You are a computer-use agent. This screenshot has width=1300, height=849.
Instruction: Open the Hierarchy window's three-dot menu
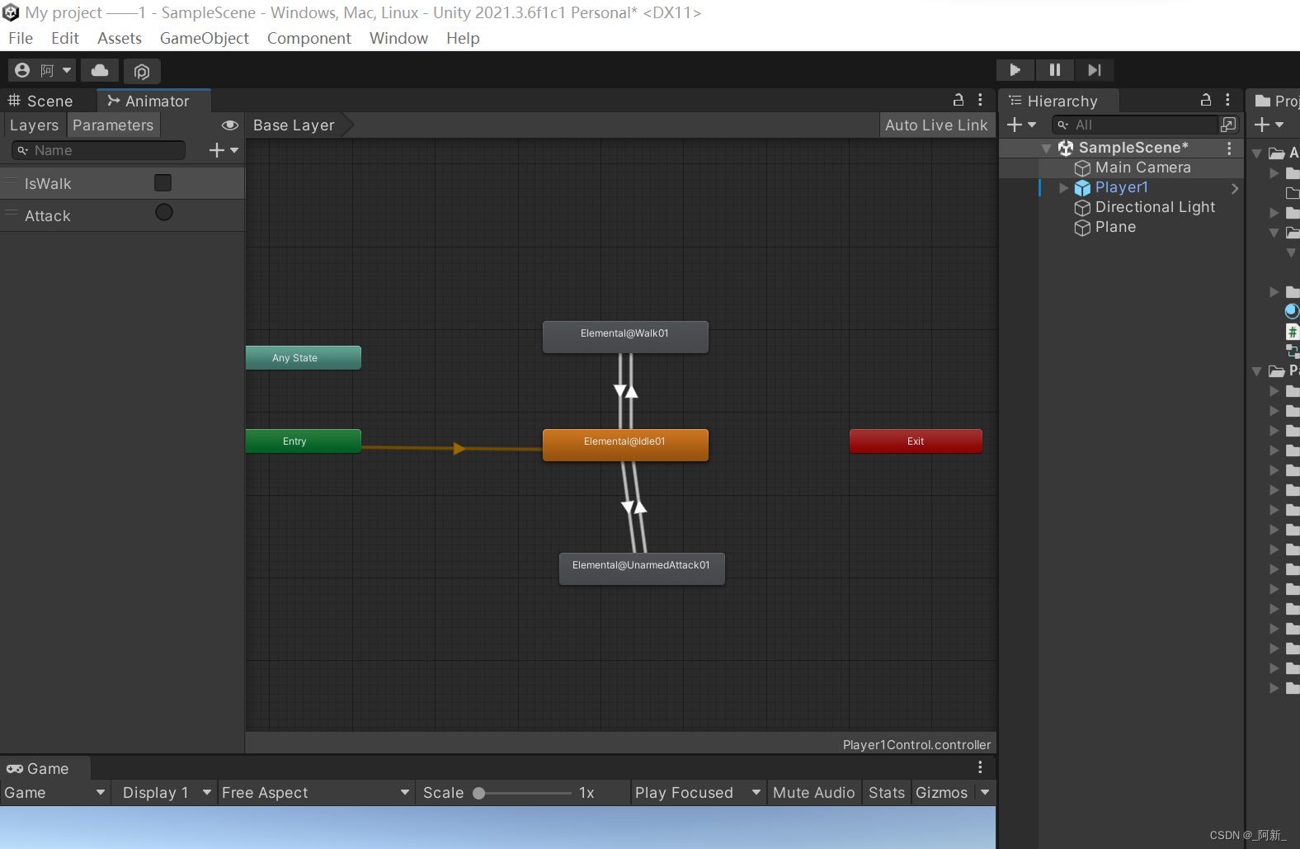click(x=1227, y=100)
